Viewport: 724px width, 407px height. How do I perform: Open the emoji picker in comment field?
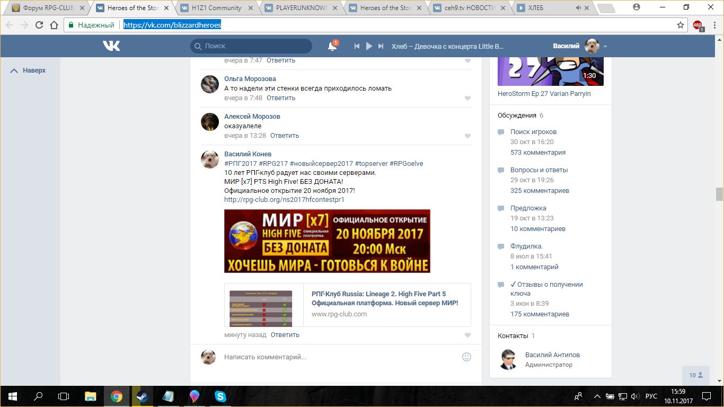466,357
